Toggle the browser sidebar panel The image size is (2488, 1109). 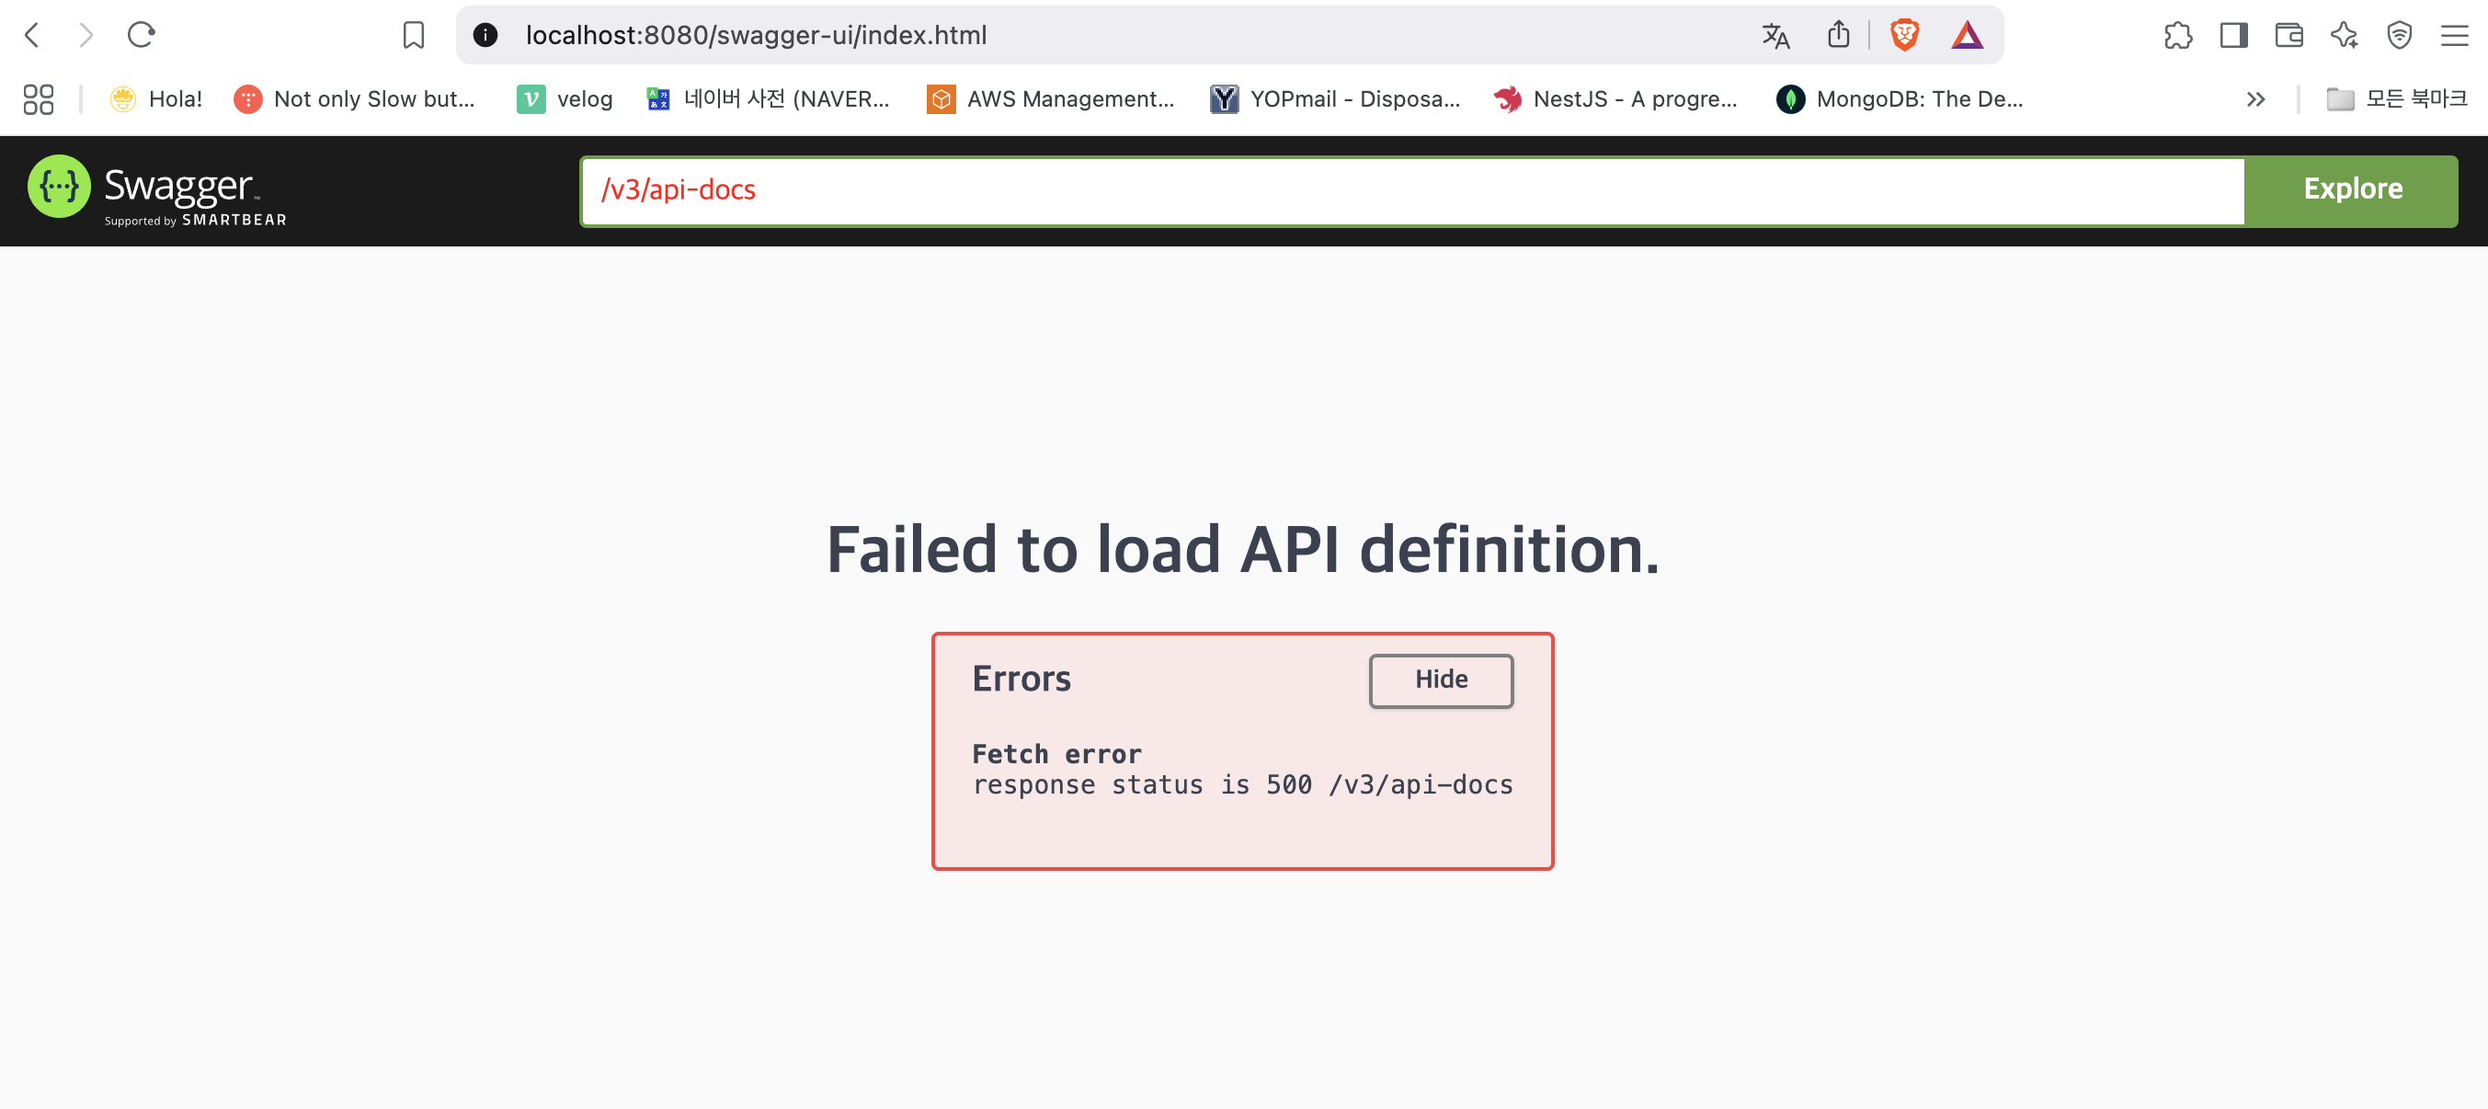click(x=2233, y=36)
